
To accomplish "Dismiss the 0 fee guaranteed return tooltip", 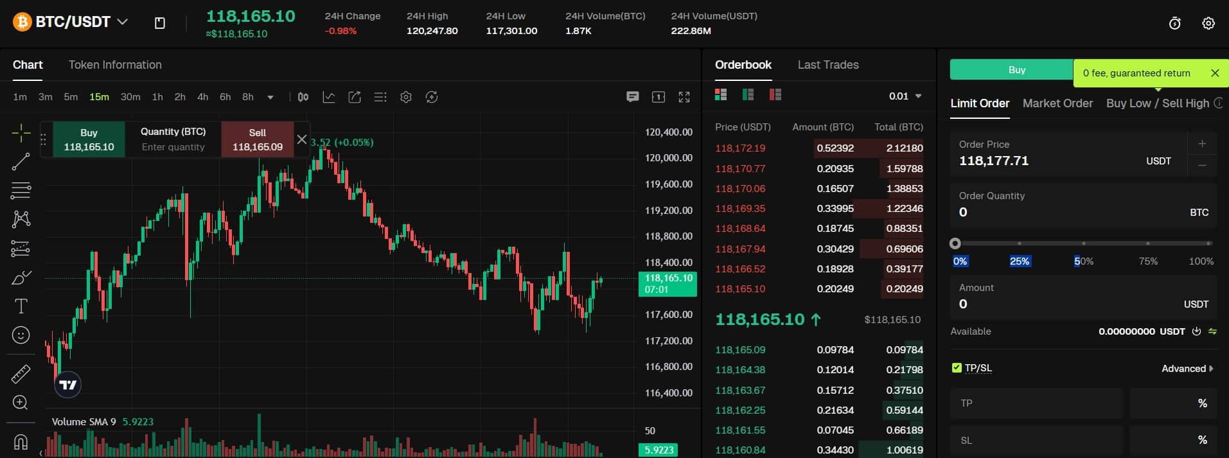I will (x=1215, y=73).
